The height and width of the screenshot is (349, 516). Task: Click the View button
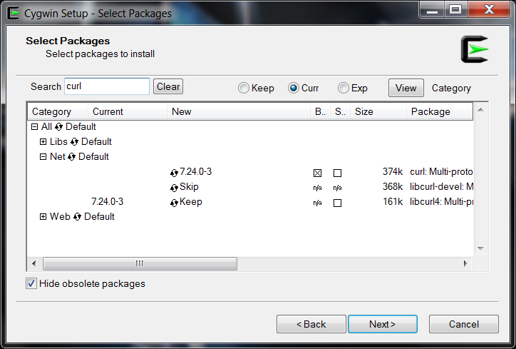tap(406, 88)
